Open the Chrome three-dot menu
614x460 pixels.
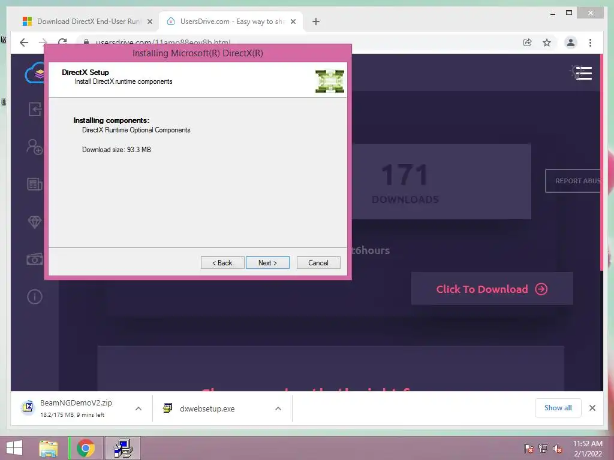(x=590, y=43)
